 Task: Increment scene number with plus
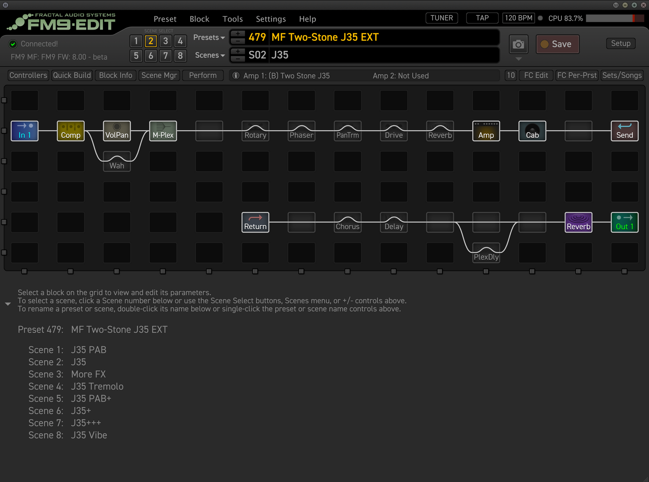[238, 52]
